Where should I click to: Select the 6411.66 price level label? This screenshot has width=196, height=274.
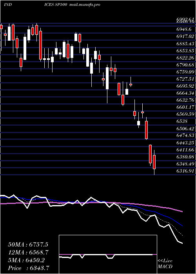pos(185,150)
